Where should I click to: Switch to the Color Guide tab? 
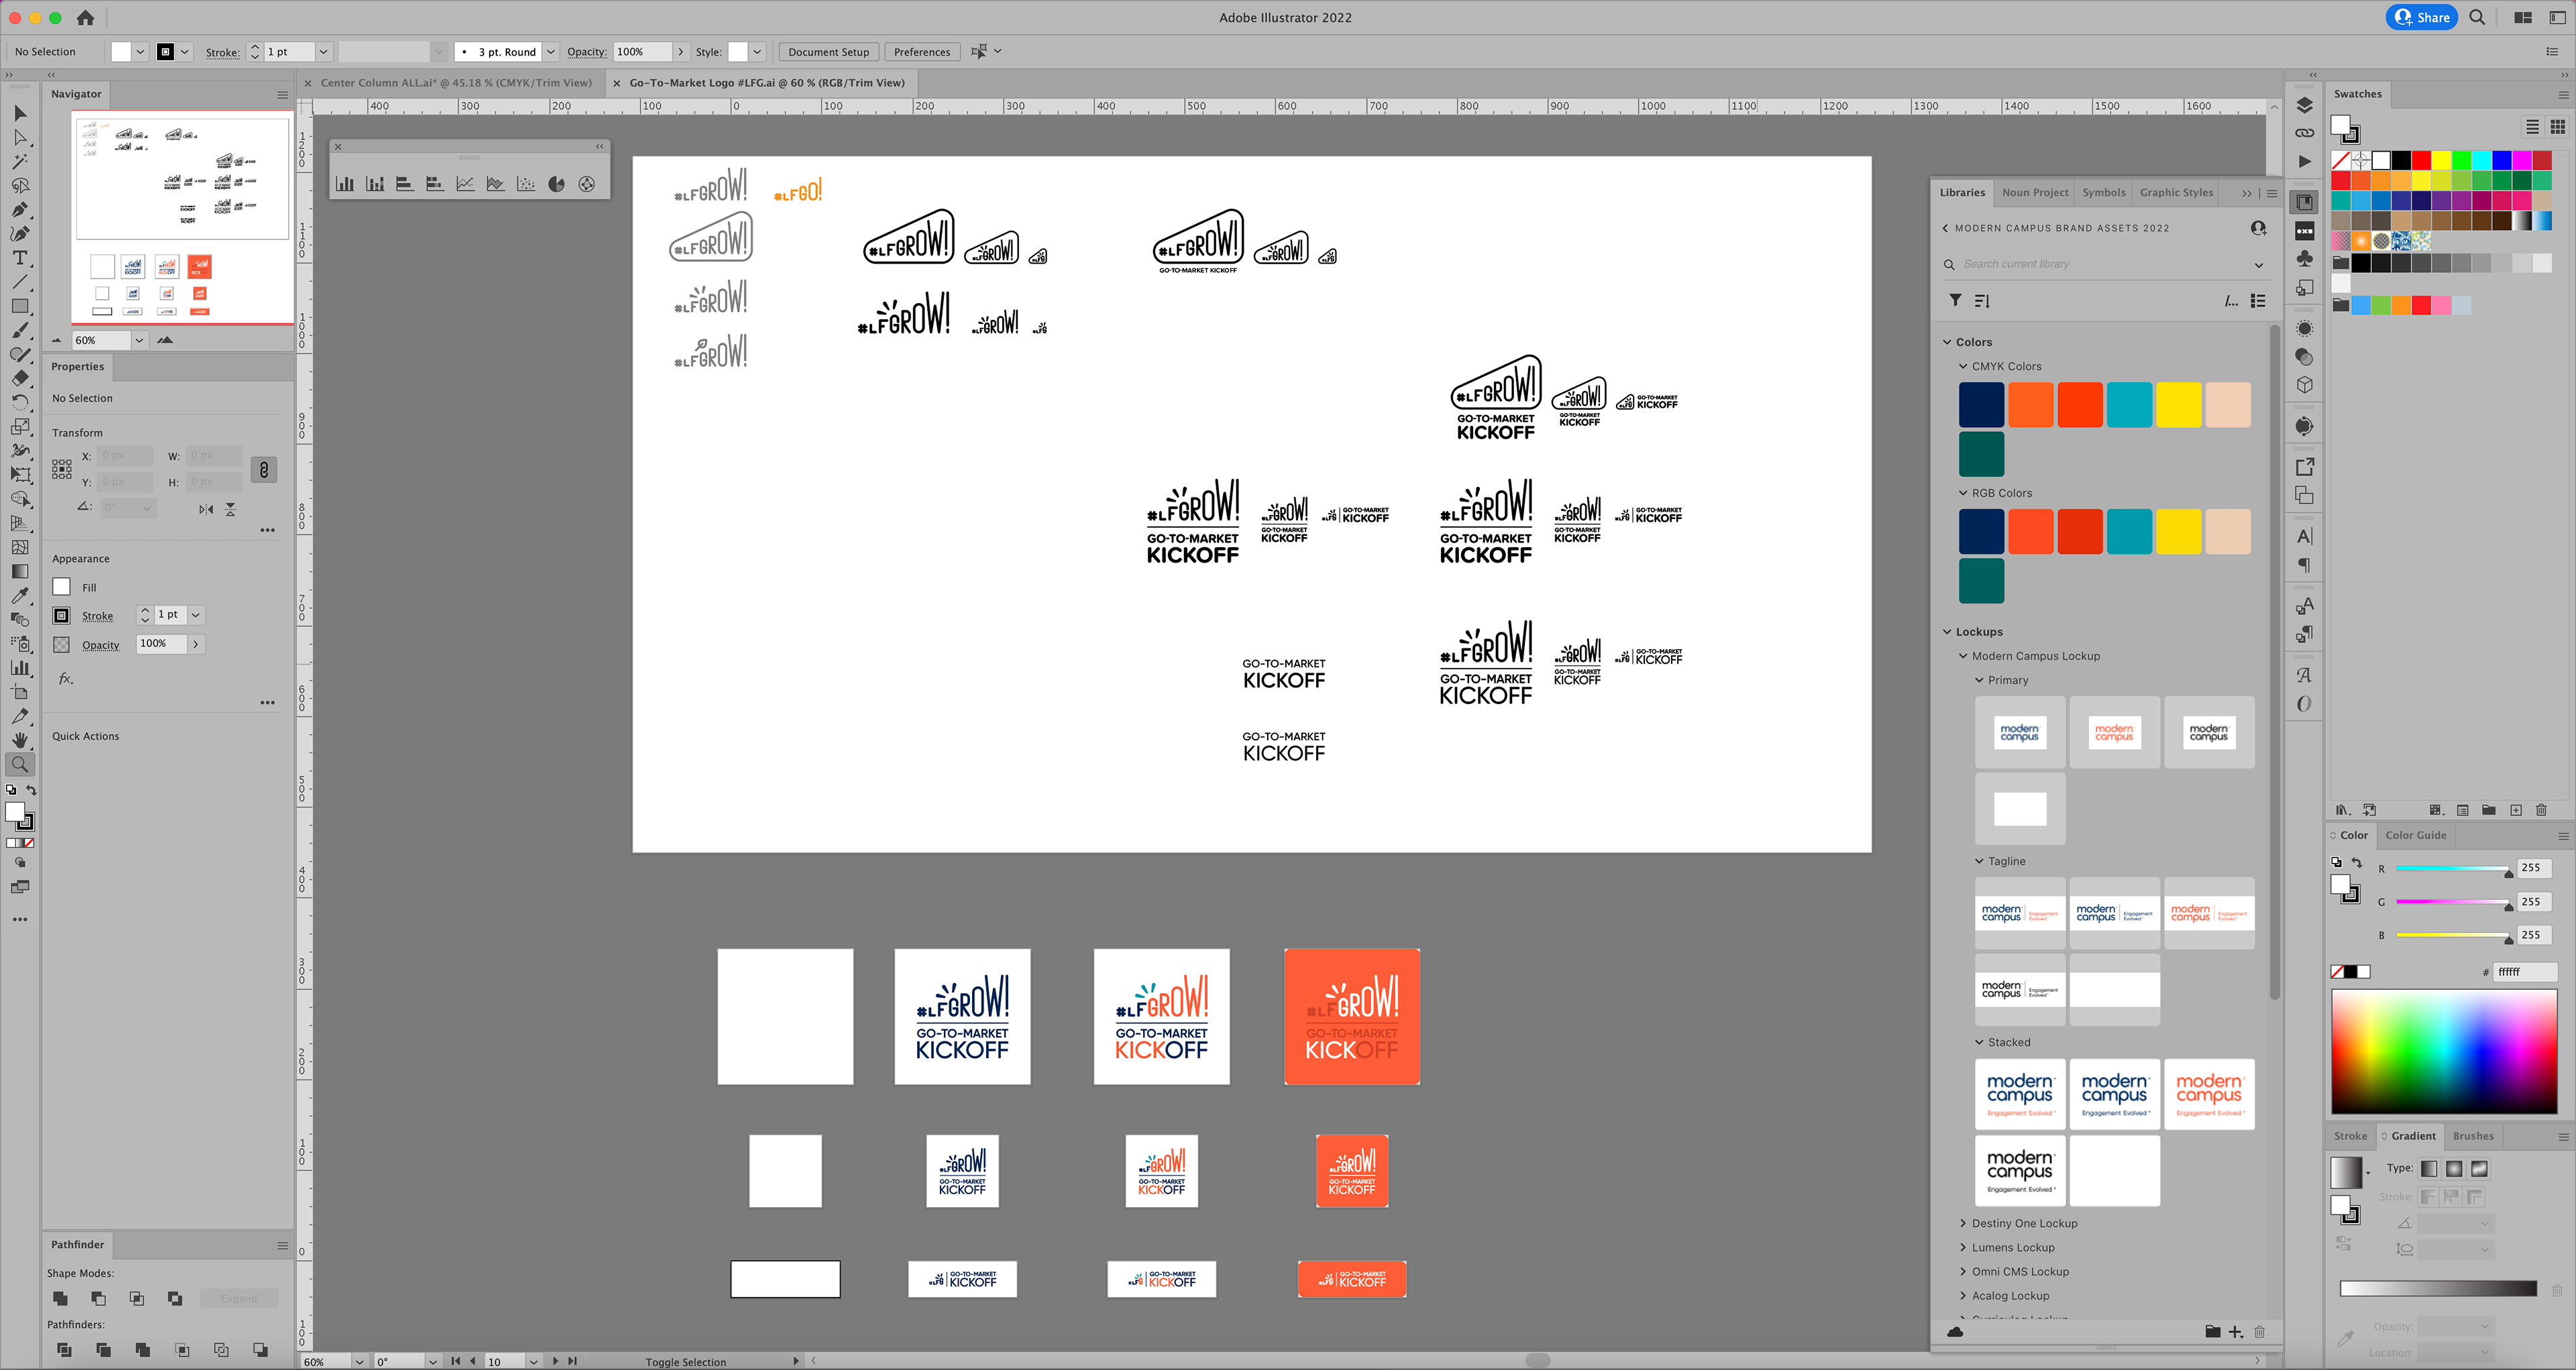pyautogui.click(x=2415, y=836)
